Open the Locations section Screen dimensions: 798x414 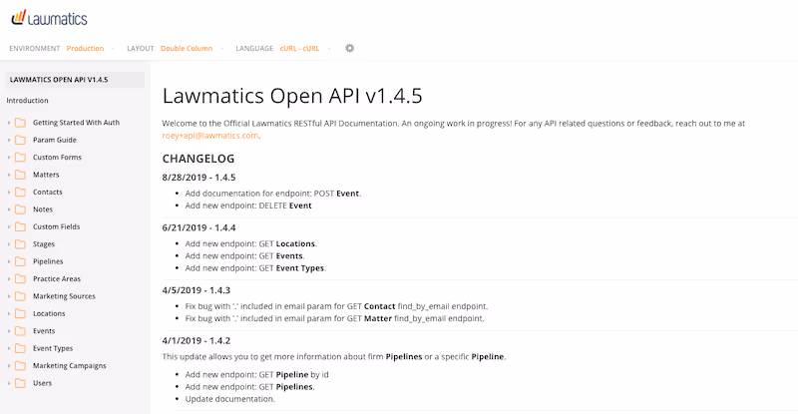pyautogui.click(x=49, y=313)
